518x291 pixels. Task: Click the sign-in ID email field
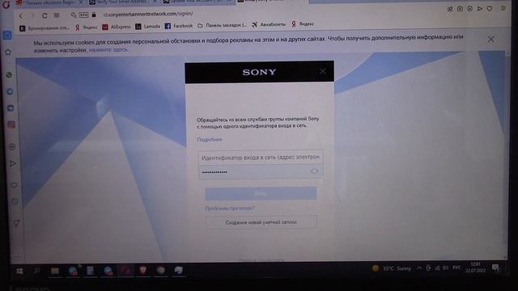coord(261,158)
